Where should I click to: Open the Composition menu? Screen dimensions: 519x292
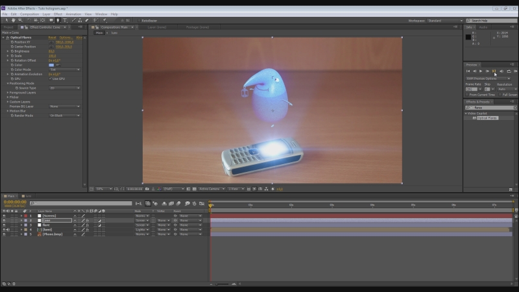(29, 14)
